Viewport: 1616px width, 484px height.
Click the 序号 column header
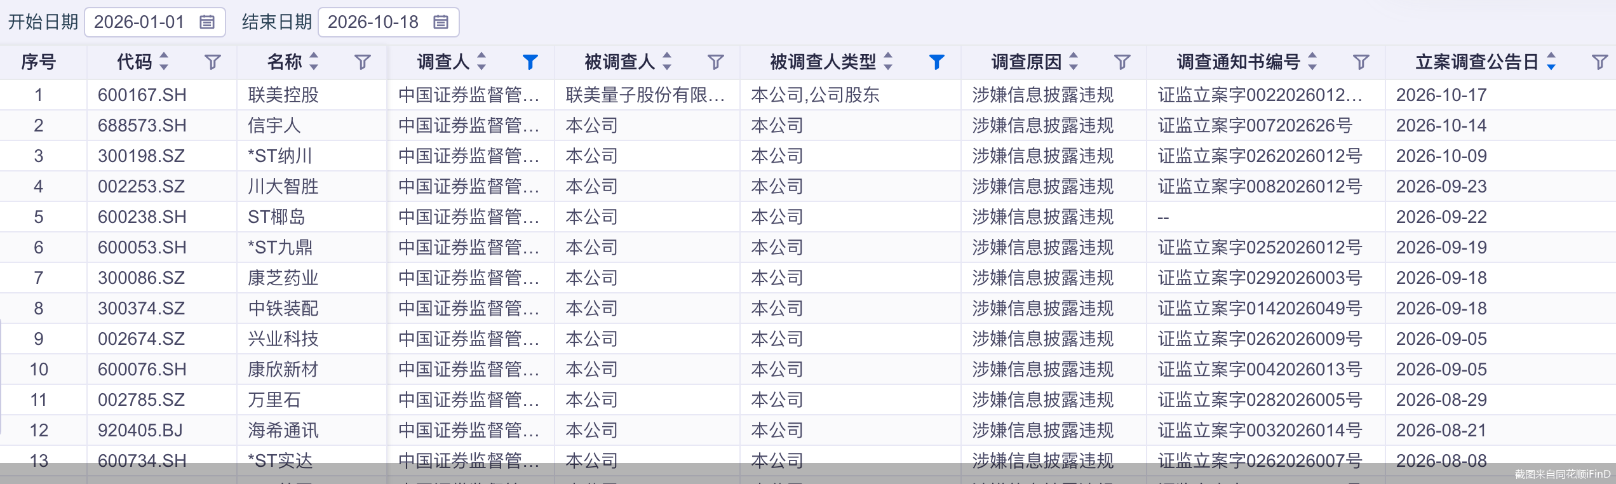pyautogui.click(x=39, y=62)
